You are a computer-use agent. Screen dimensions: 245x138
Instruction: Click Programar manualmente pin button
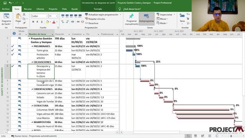tap(132, 20)
